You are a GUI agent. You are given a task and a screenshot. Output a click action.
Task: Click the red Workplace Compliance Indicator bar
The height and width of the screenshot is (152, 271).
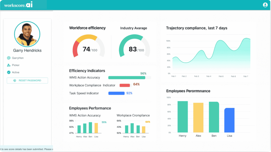[125, 85]
